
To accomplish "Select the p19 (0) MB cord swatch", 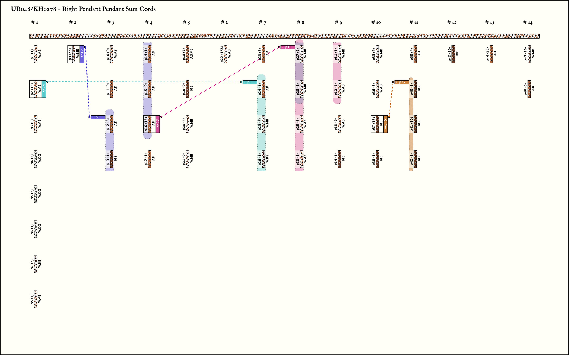I will tap(188, 89).
